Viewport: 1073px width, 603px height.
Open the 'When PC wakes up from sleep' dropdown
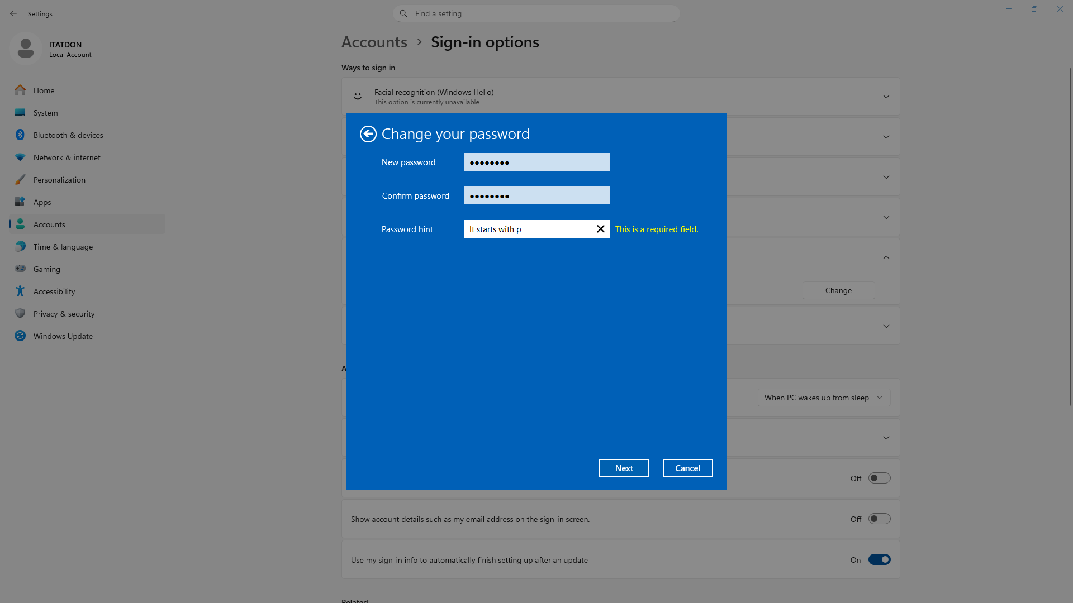(824, 398)
